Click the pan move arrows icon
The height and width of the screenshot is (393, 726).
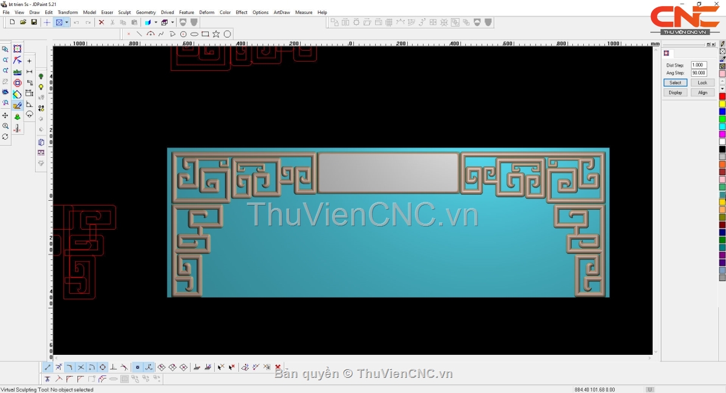click(x=5, y=115)
